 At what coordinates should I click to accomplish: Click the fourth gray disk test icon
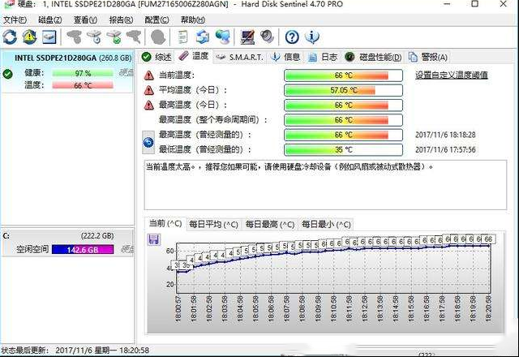click(x=134, y=37)
